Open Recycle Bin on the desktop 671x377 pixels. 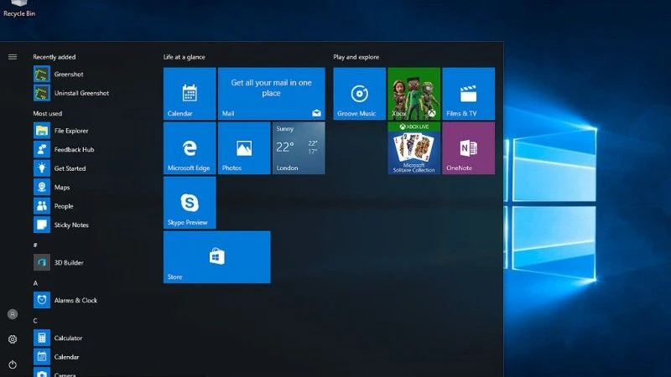pos(19,8)
